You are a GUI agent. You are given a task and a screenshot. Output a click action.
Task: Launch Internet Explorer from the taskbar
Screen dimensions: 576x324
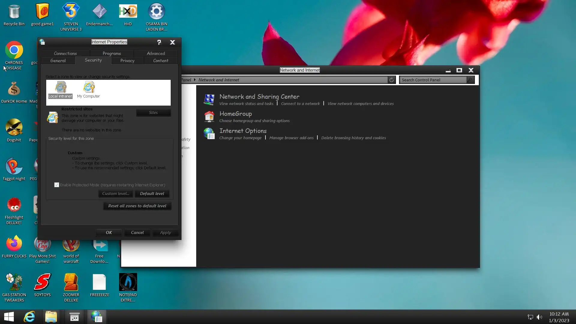[x=29, y=316]
